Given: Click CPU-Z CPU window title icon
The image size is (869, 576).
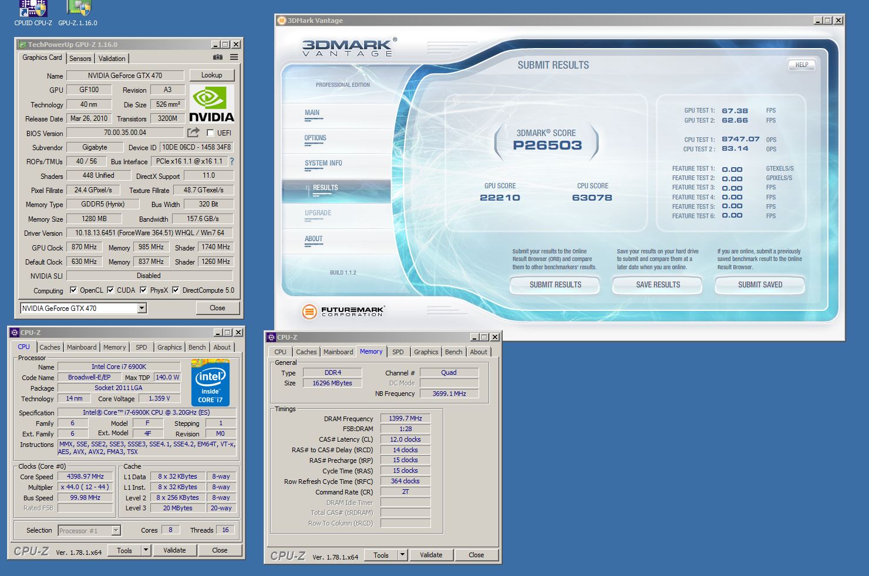Looking at the screenshot, I should point(15,333).
